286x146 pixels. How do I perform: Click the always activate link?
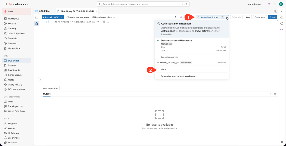(x=202, y=31)
